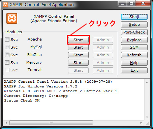This screenshot has width=153, height=129.
Task: Click the log scroll up arrow
Action: click(147, 82)
